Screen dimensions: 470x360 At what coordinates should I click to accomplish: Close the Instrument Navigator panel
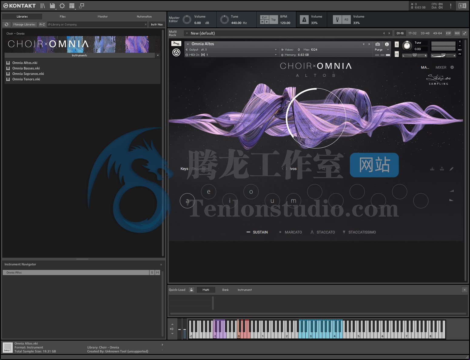click(161, 264)
